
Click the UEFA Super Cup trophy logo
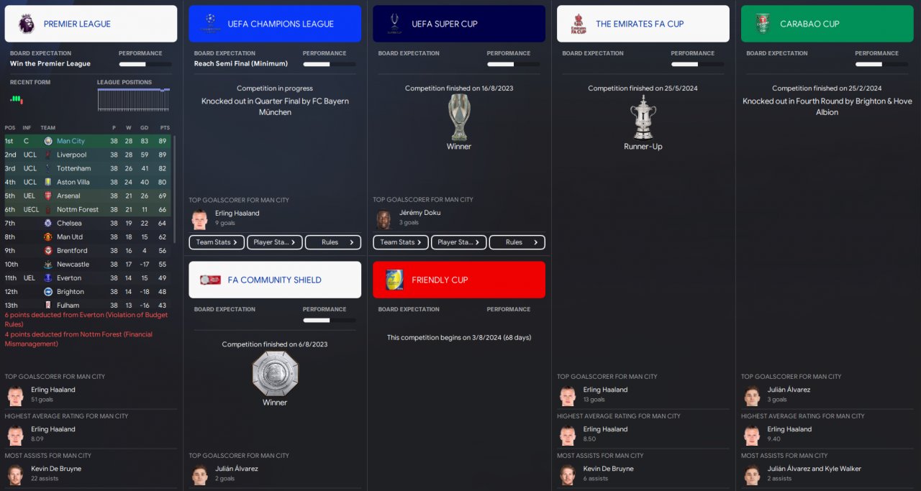point(394,24)
